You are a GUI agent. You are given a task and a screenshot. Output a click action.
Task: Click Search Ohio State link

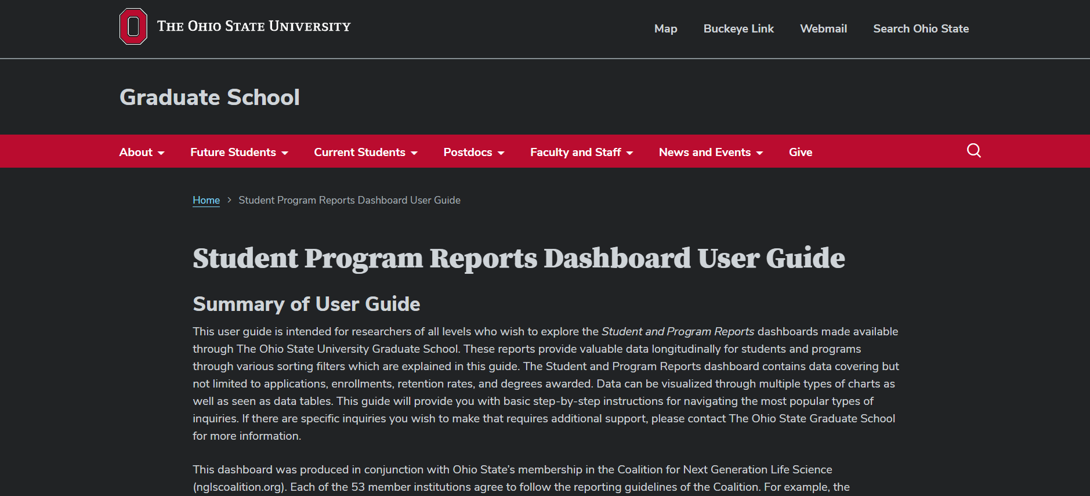tap(921, 28)
